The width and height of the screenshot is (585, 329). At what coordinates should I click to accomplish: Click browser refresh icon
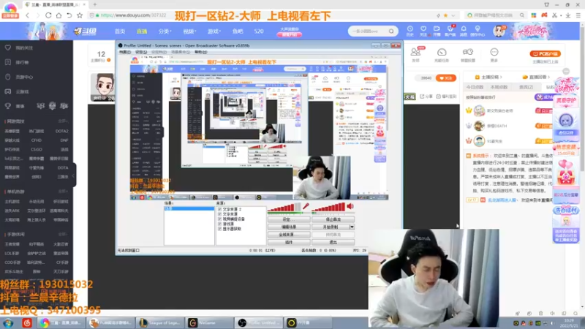click(x=48, y=15)
